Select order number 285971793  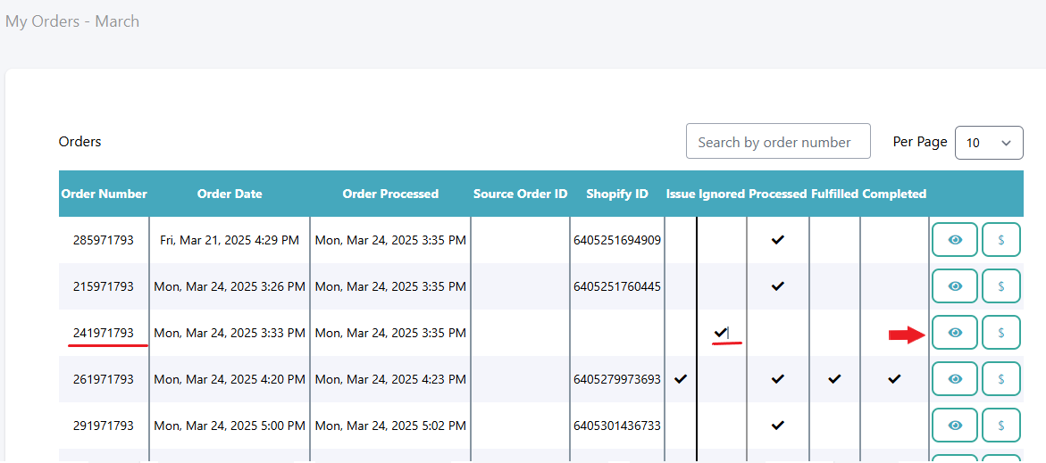pyautogui.click(x=104, y=241)
